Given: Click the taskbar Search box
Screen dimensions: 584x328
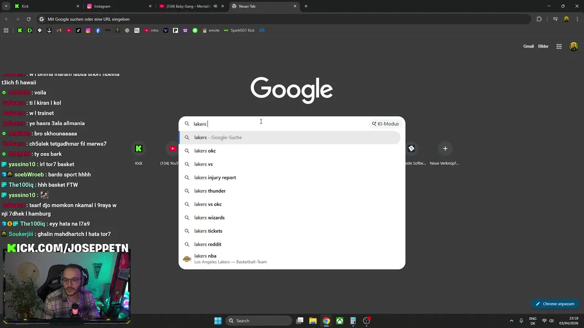Looking at the screenshot, I should click(259, 321).
